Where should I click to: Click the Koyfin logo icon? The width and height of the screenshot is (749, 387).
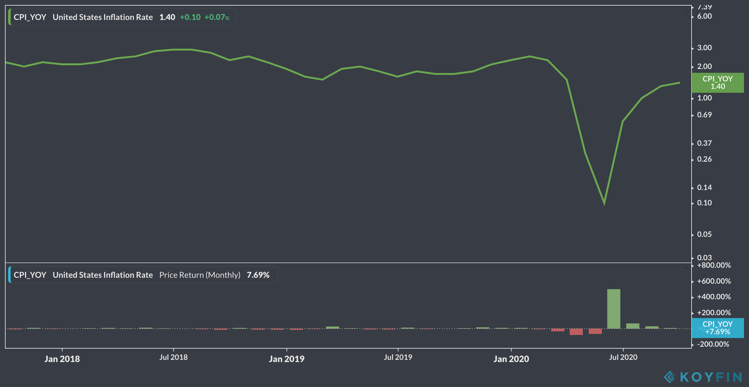tap(669, 377)
